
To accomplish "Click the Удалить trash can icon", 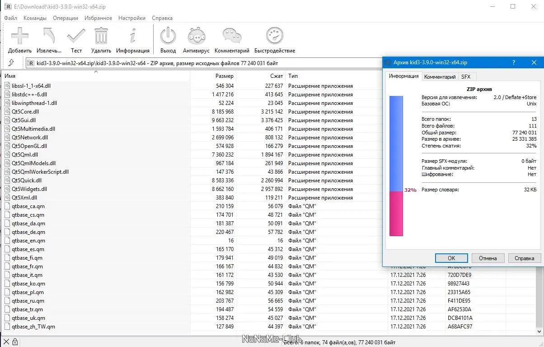I will 101,36.
